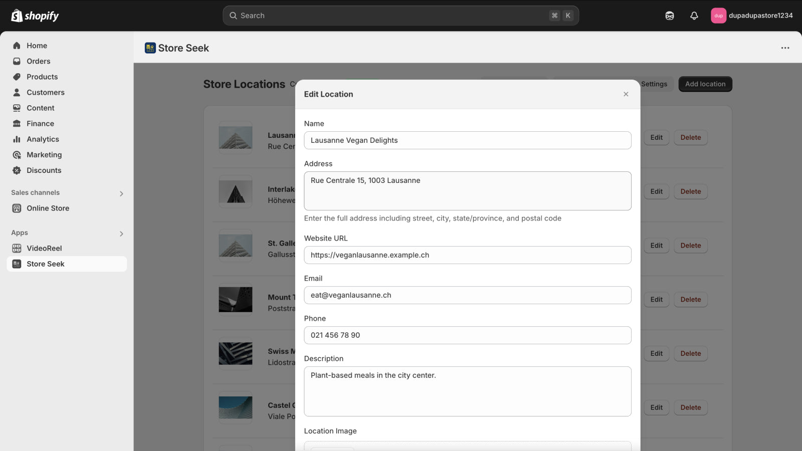
Task: Open the Home section
Action: 37,46
